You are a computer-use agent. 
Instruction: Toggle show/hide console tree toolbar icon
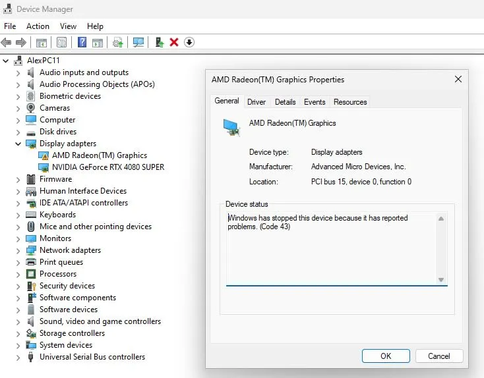click(42, 43)
